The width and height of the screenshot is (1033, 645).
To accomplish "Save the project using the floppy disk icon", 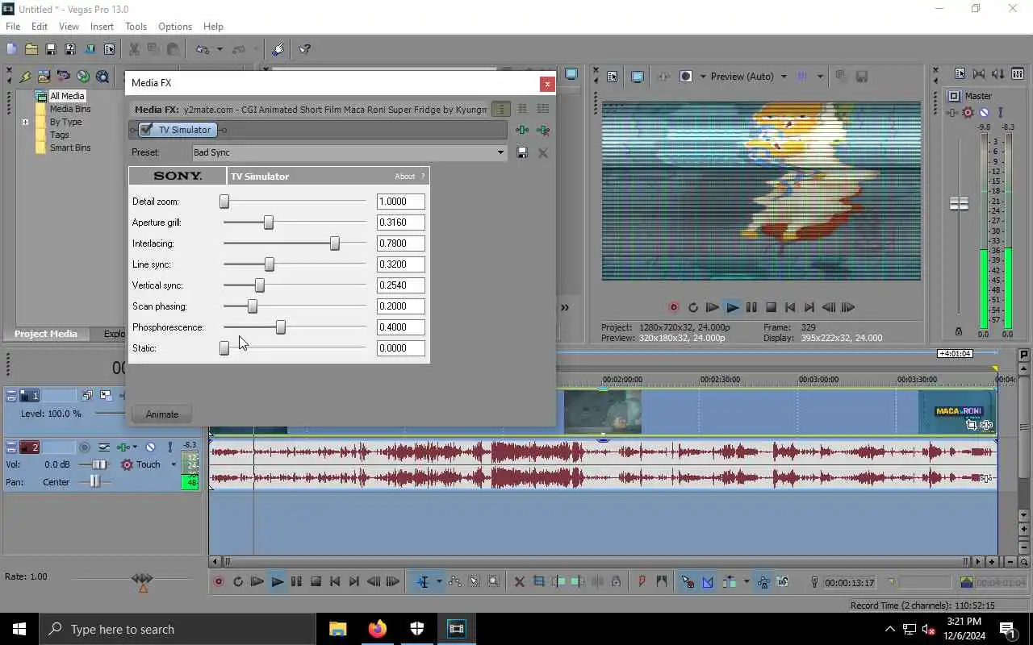I will 51,49.
